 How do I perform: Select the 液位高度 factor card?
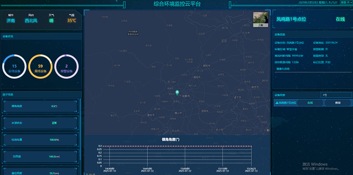pos(40,171)
